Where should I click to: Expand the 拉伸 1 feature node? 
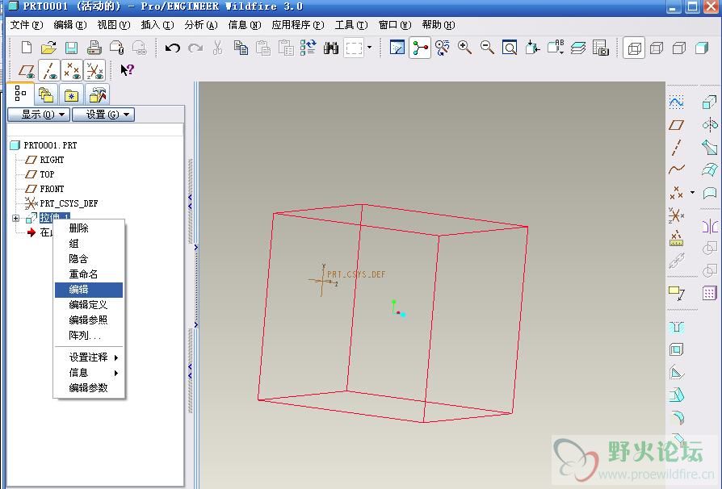tap(15, 218)
